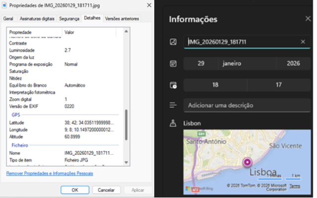Select the Nome property row
The height and width of the screenshot is (198, 317).
(63, 153)
